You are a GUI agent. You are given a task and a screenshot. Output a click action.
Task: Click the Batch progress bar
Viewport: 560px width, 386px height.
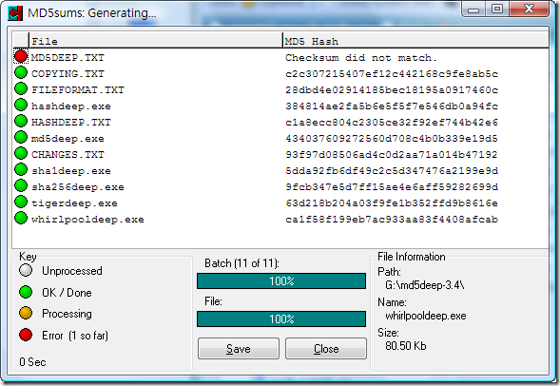(x=281, y=281)
